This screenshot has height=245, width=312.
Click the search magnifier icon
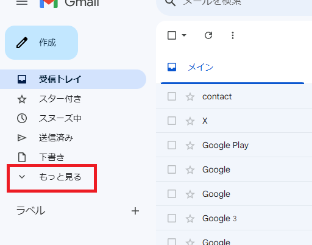tap(170, 2)
